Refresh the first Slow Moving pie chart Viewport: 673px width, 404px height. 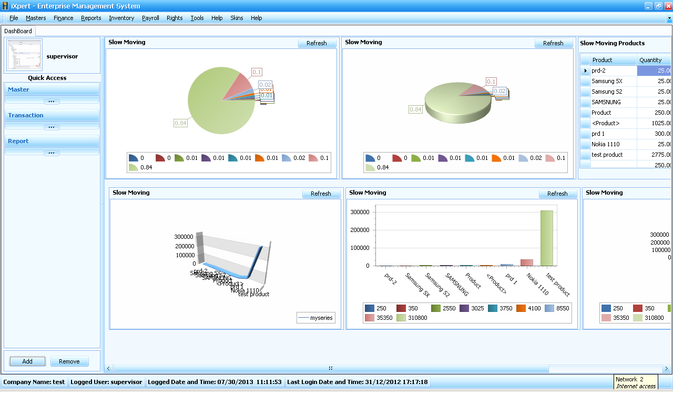317,43
